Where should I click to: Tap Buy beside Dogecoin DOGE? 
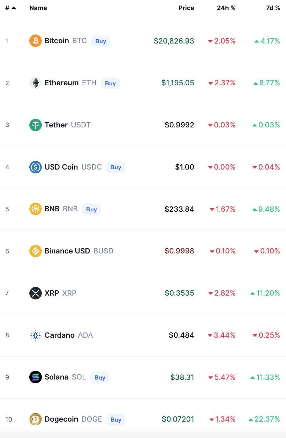coord(116,420)
